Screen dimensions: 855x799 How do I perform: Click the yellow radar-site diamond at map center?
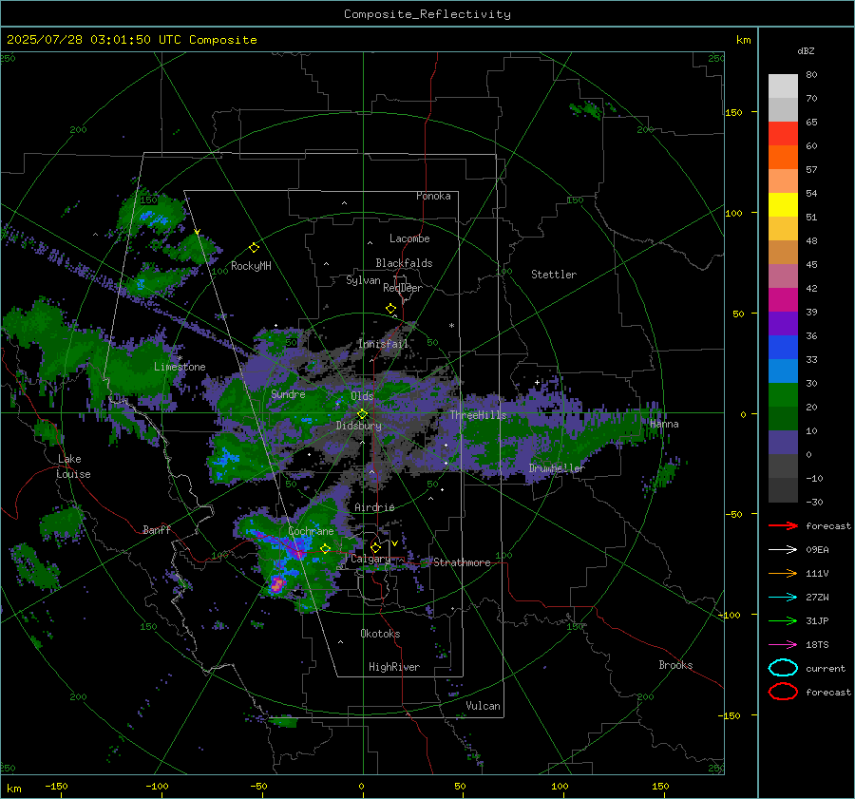[x=362, y=414]
